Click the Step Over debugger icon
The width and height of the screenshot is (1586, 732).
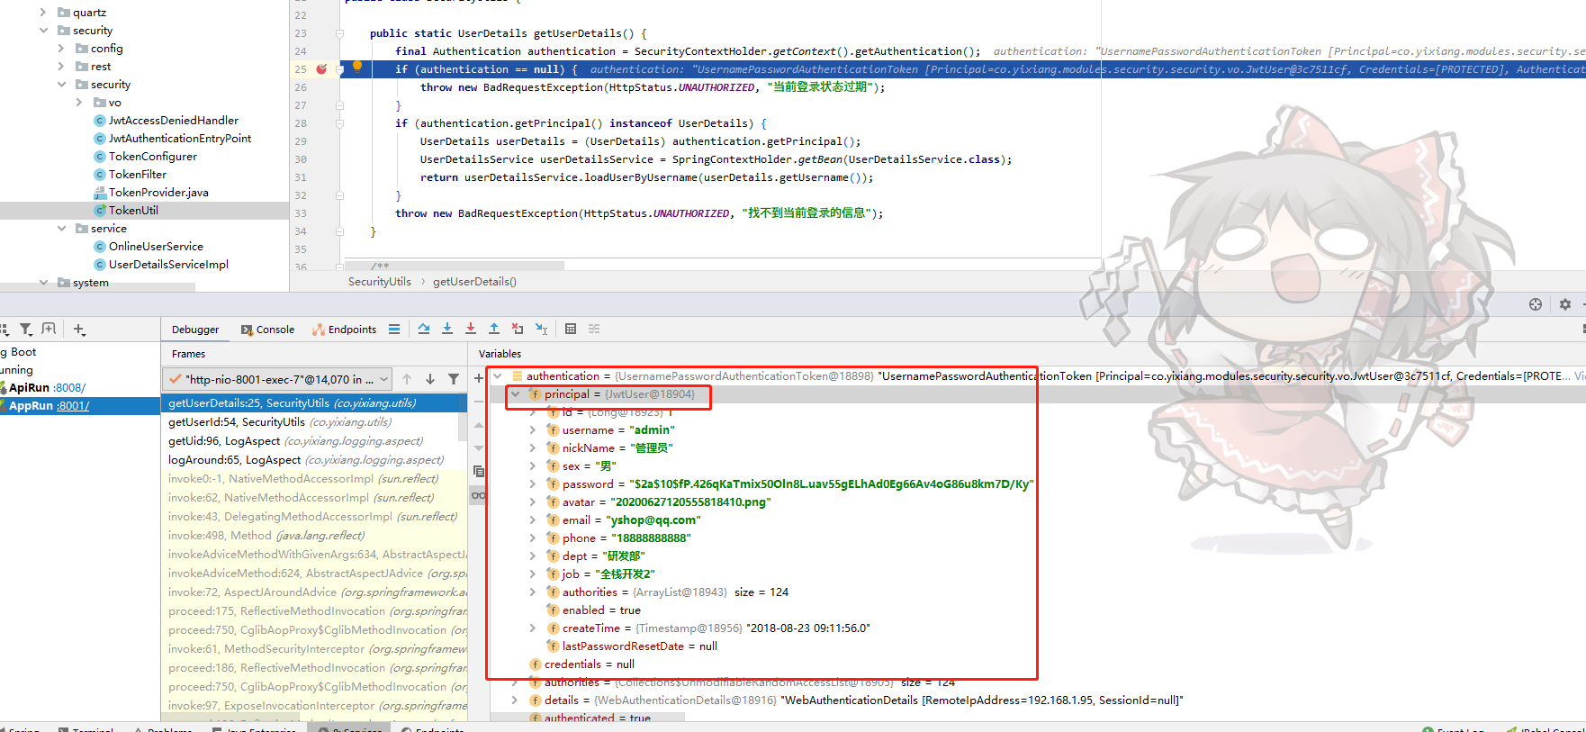click(424, 330)
